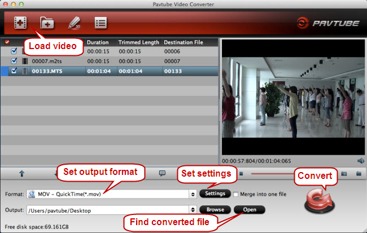Click the Browse button
367x233 pixels.
coord(215,210)
